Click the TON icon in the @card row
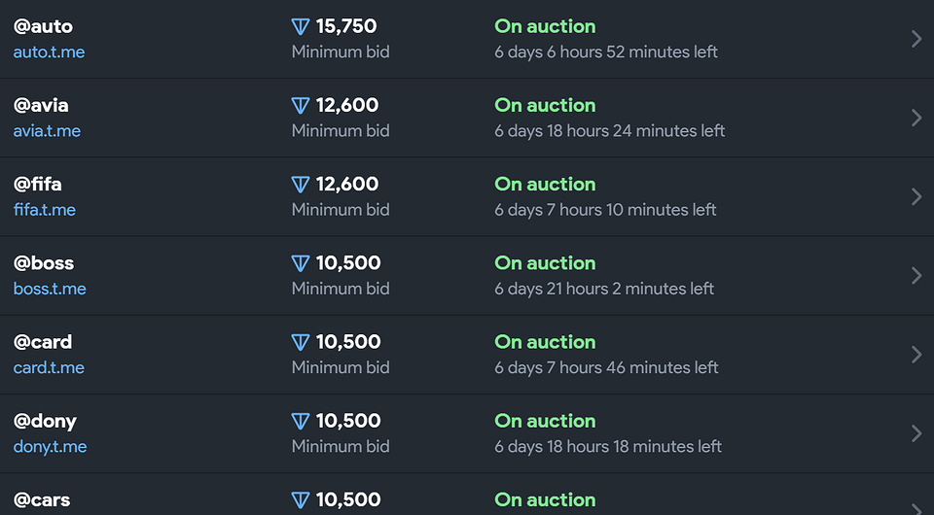This screenshot has height=515, width=934. 300,342
